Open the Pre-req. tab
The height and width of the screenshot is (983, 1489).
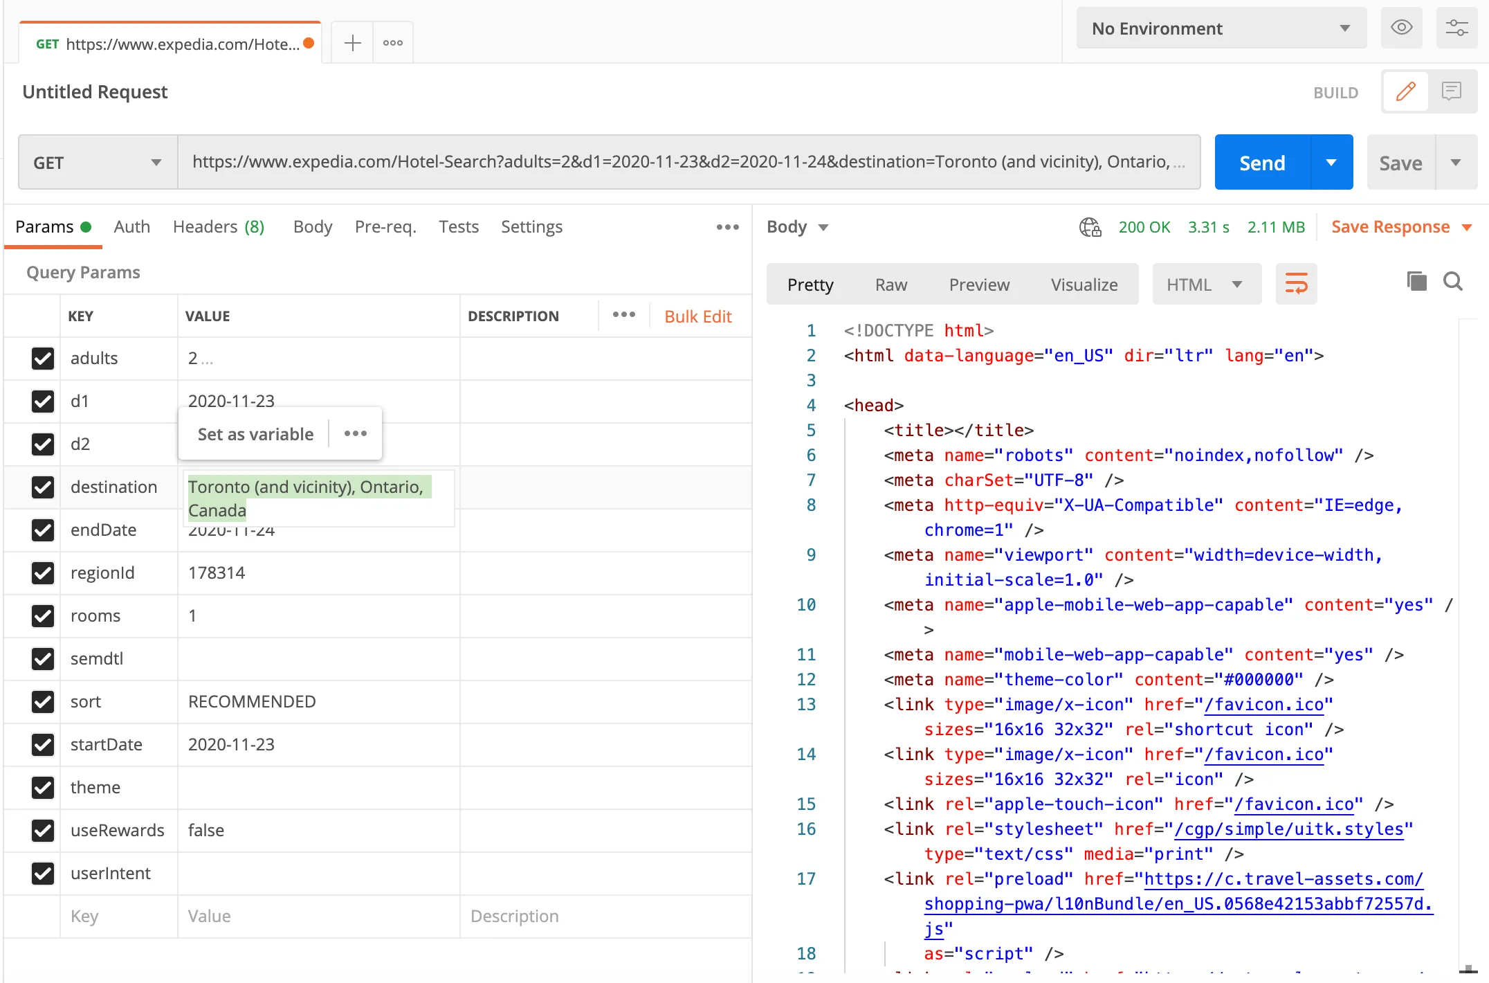(x=385, y=227)
